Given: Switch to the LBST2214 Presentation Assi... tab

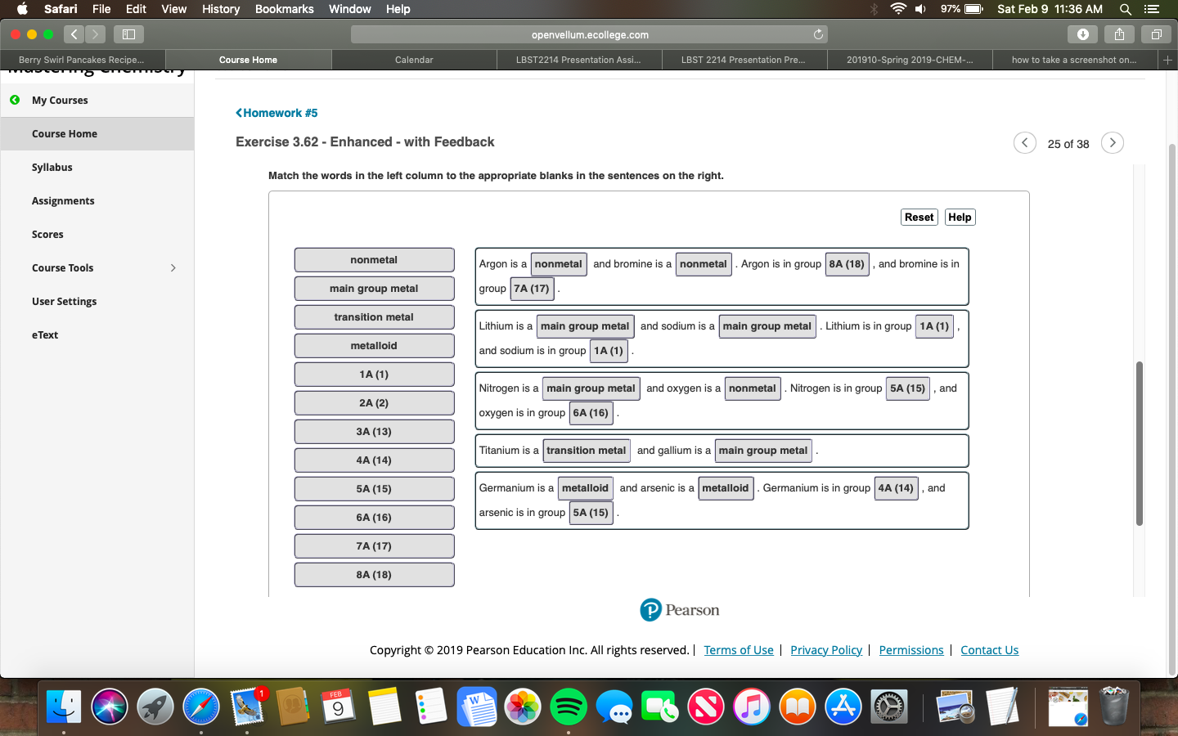Looking at the screenshot, I should [x=578, y=60].
